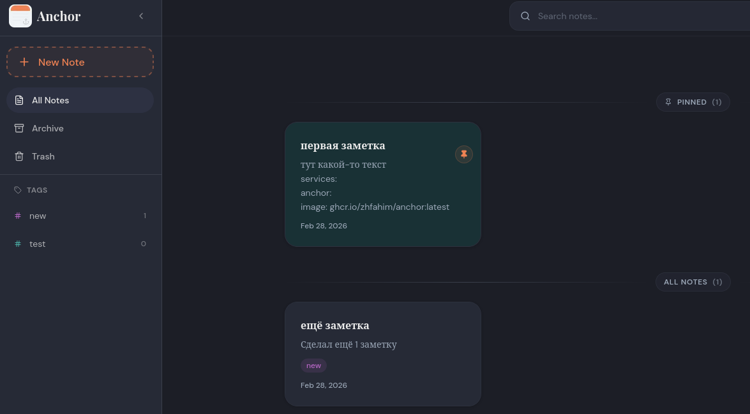This screenshot has width=750, height=414.
Task: Click the magnifier search icon
Action: tap(525, 16)
